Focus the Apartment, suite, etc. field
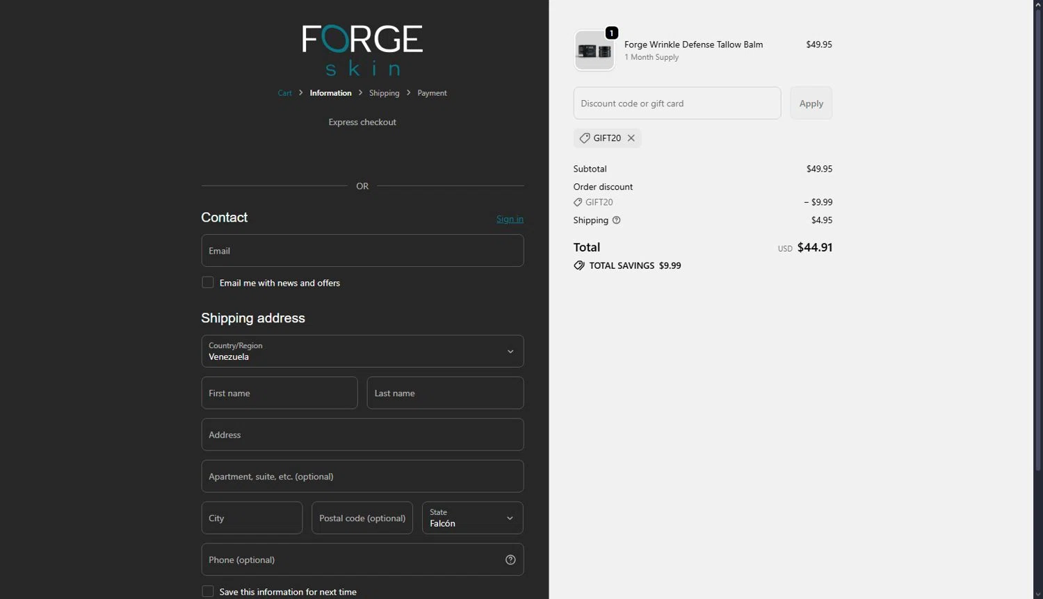The image size is (1043, 599). [362, 477]
